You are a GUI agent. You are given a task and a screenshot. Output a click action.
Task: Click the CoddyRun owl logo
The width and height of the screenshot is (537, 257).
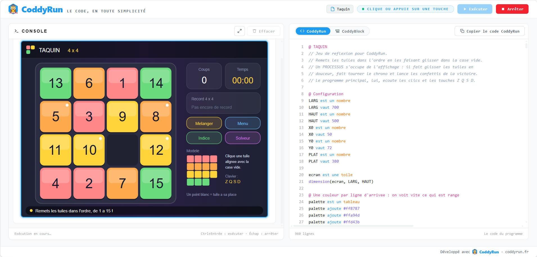click(x=13, y=9)
